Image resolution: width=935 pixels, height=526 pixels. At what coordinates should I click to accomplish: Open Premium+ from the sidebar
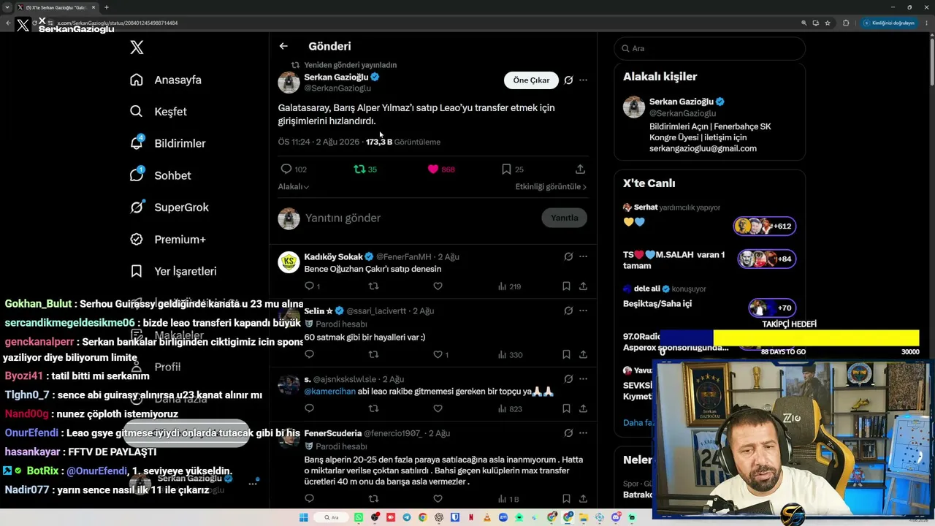(167, 240)
